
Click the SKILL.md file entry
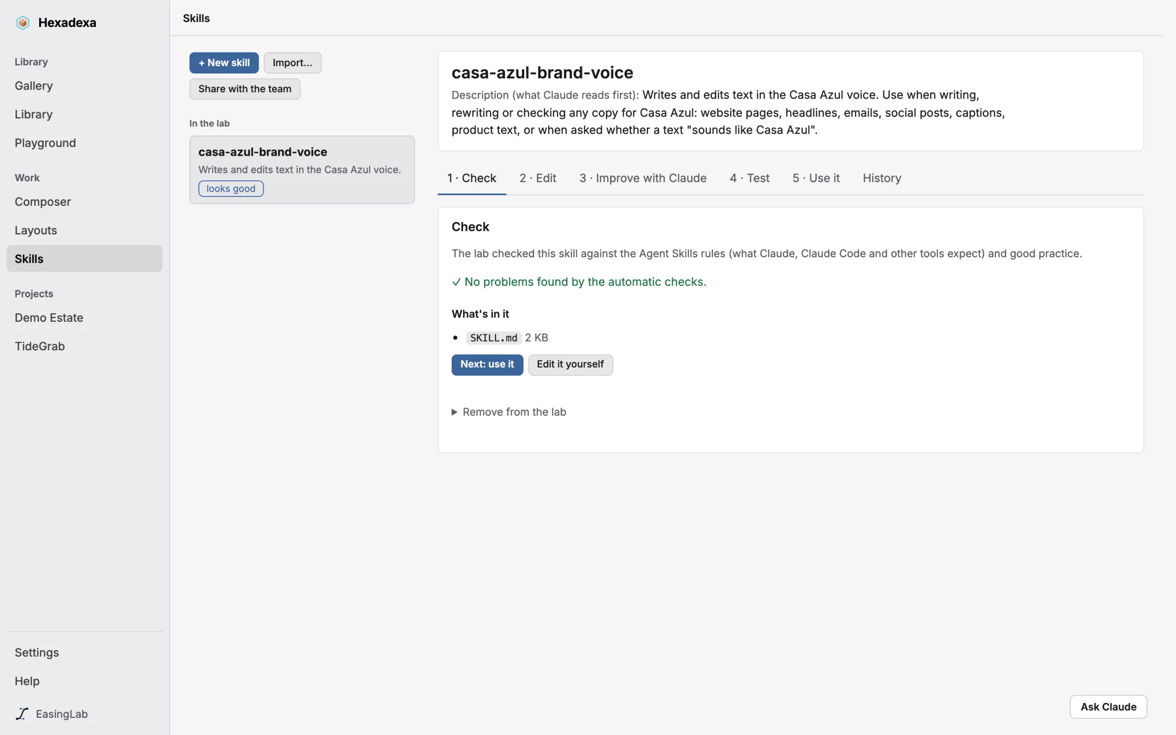point(493,338)
